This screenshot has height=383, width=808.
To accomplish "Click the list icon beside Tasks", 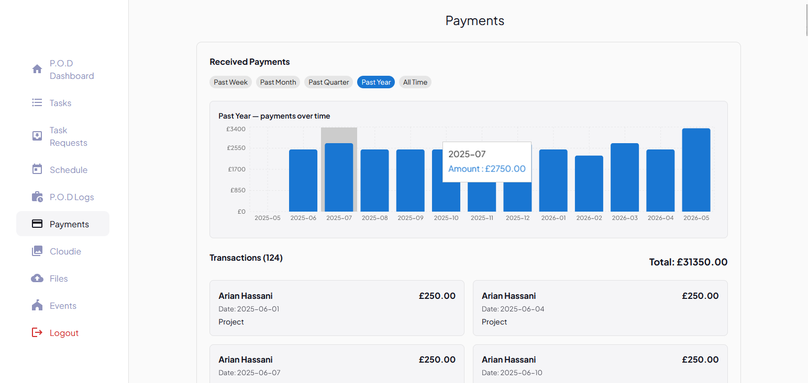I will point(37,103).
